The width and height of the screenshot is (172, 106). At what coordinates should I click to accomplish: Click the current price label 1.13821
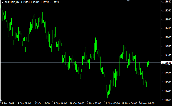(167, 63)
